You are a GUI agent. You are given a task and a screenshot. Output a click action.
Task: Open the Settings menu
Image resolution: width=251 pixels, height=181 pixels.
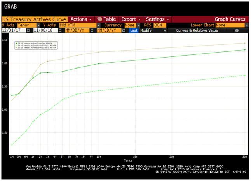point(157,19)
